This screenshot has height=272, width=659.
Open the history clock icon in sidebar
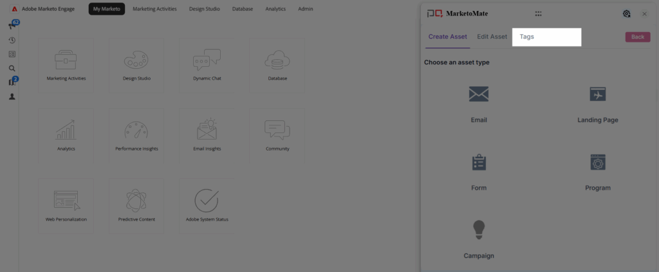12,40
